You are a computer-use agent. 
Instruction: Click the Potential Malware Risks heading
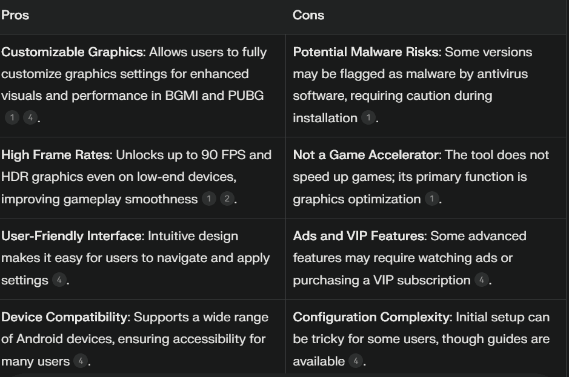click(x=367, y=52)
